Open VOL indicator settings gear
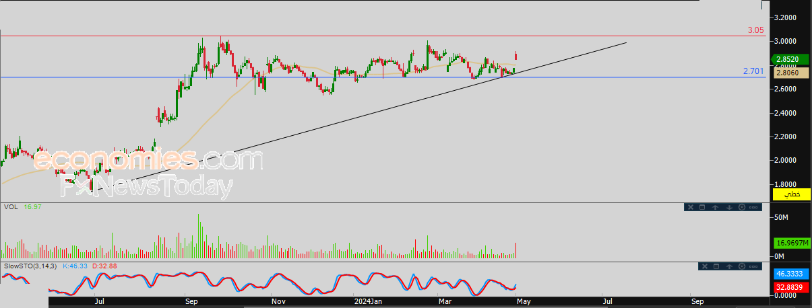This screenshot has width=812, height=308. pos(742,207)
